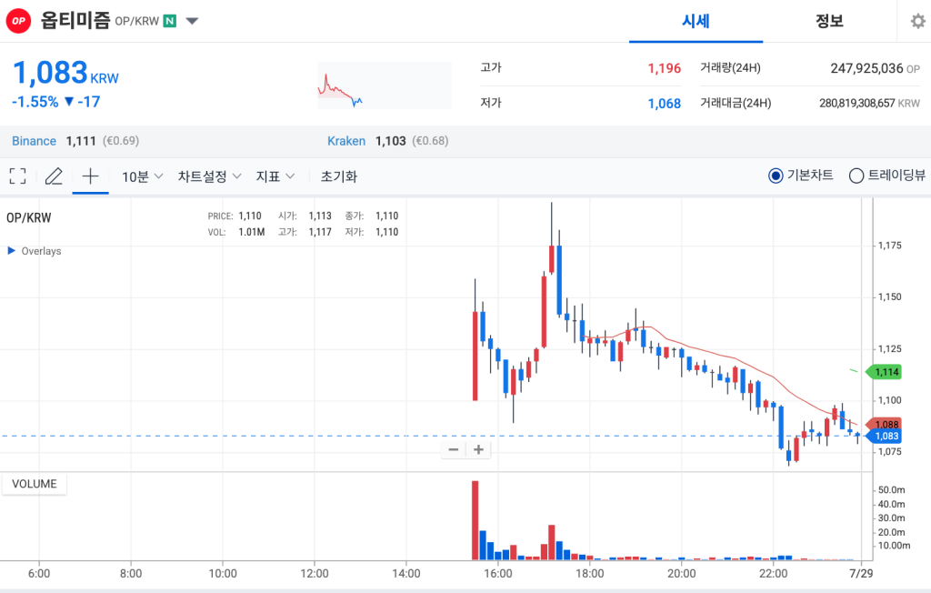Viewport: 931px width, 593px height.
Task: Open the 지표 indicators dropdown
Action: 275,176
